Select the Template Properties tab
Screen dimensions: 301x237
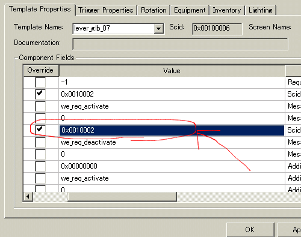[40, 9]
